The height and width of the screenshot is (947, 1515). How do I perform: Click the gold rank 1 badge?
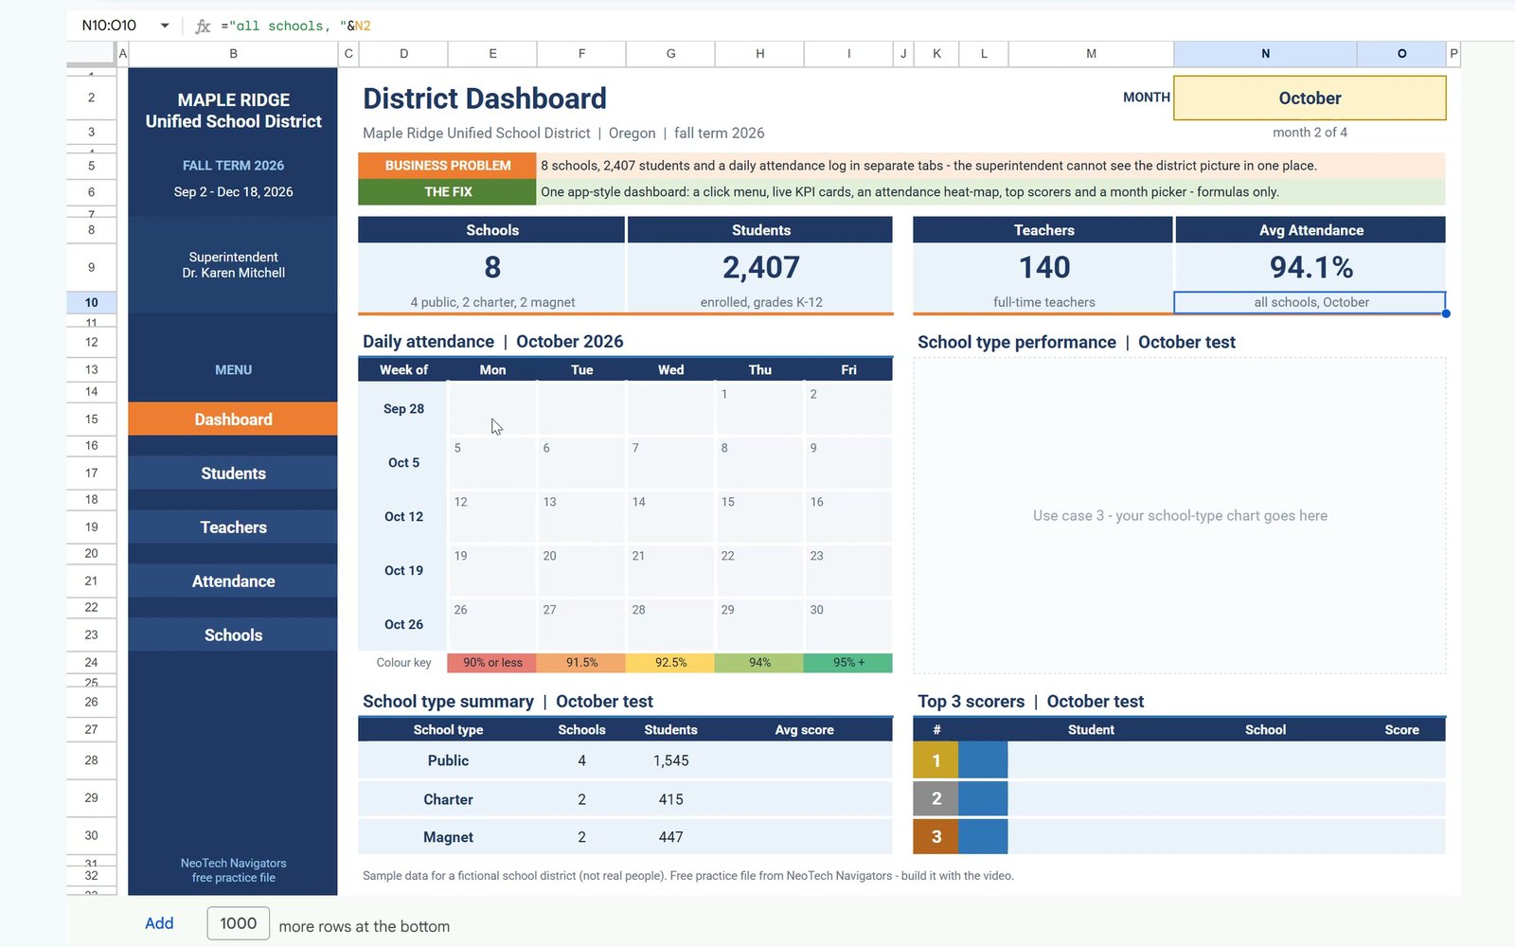pyautogui.click(x=936, y=760)
